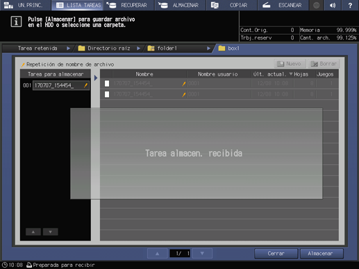Click the Repetición de nombre de archivo label
Screen dimensions: 359x269
tap(70, 64)
